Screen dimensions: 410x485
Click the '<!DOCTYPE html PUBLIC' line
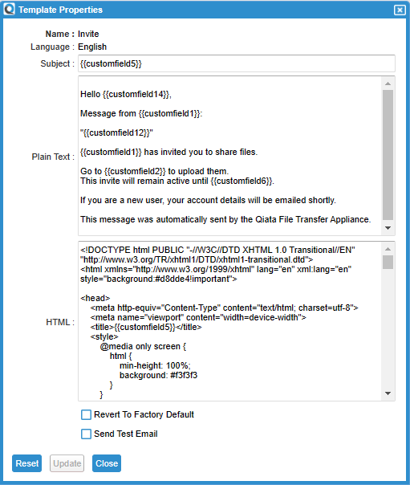point(217,250)
